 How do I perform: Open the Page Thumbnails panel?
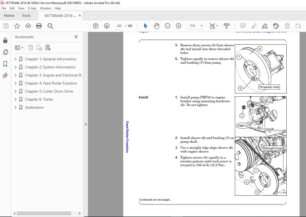[x=5, y=52]
